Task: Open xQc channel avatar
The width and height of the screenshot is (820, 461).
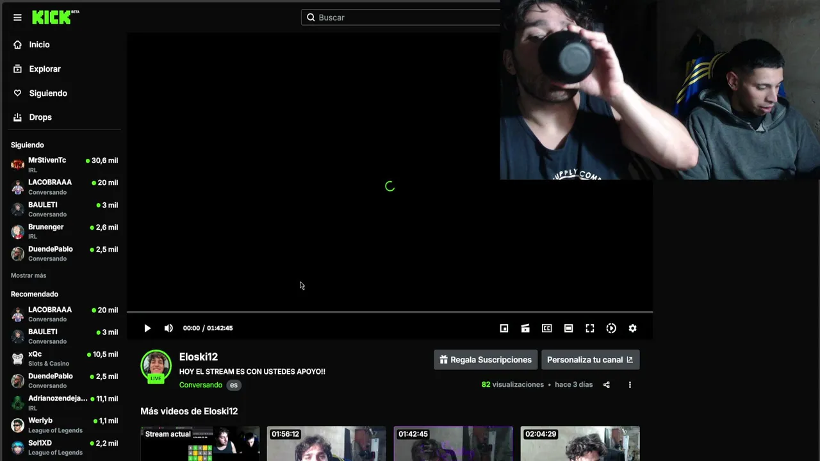Action: [18, 359]
